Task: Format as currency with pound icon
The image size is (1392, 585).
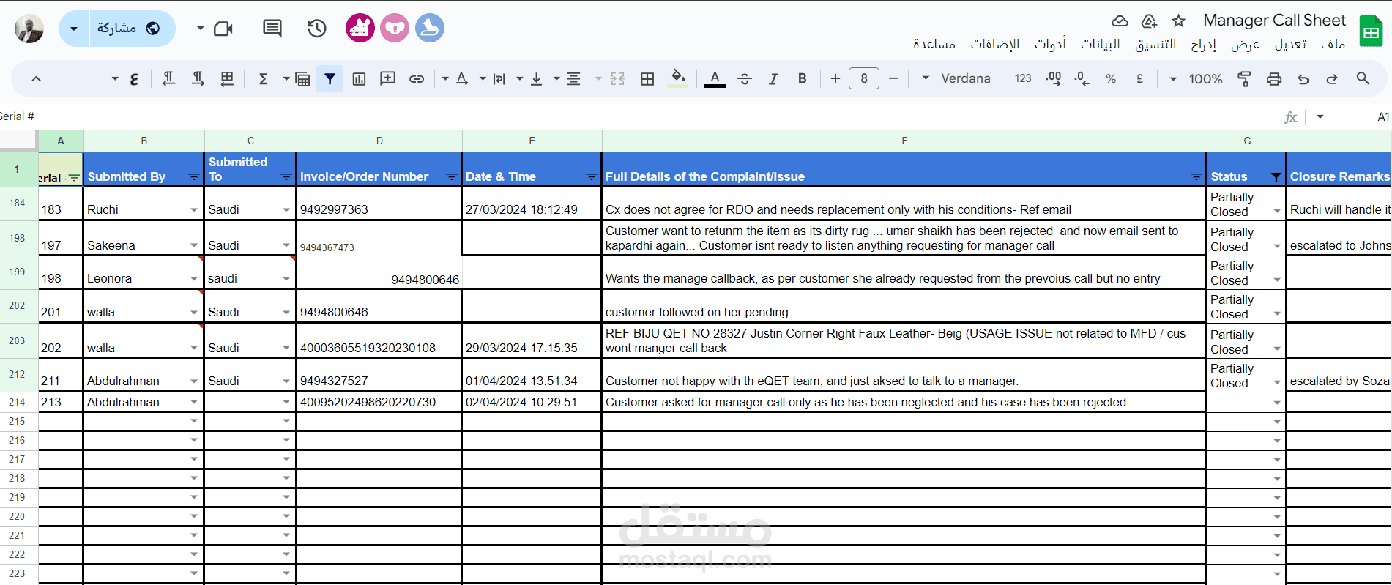Action: 1139,78
